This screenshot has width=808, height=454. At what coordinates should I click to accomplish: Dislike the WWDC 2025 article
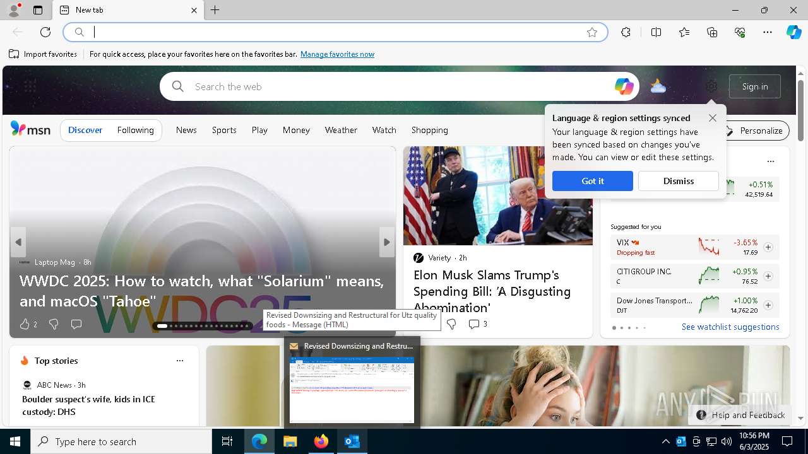pyautogui.click(x=54, y=324)
